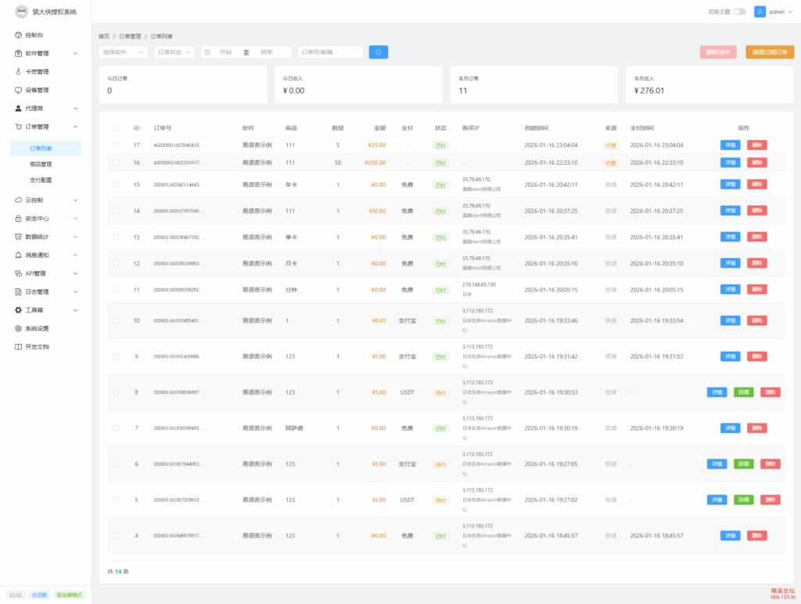This screenshot has width=801, height=604.
Task: Open 系统设置 gear item in sidebar
Action: point(37,328)
